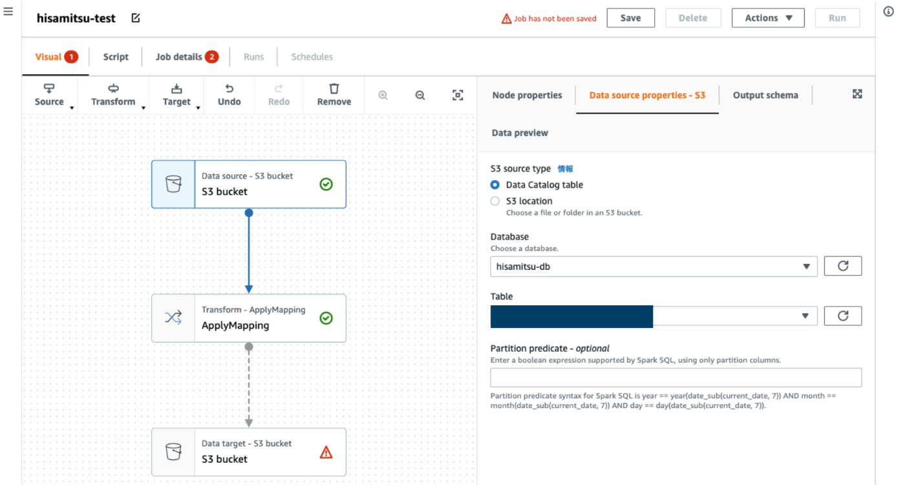Fit the graph to the view
This screenshot has height=488, width=905.
point(458,95)
